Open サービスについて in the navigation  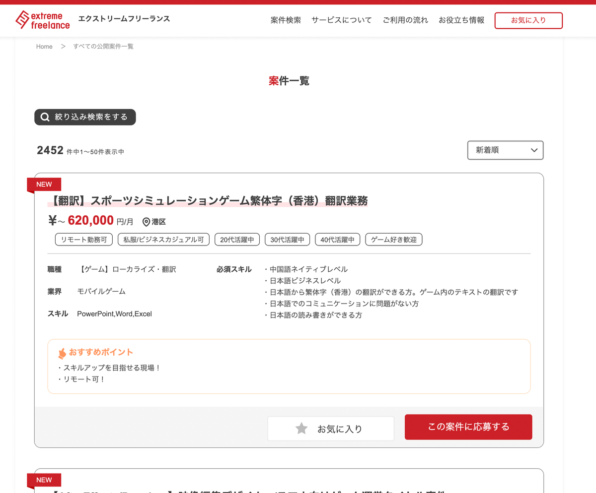[342, 20]
